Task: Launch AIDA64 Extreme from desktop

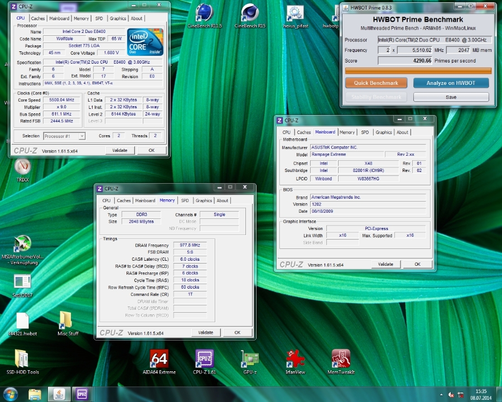Action: tap(159, 362)
